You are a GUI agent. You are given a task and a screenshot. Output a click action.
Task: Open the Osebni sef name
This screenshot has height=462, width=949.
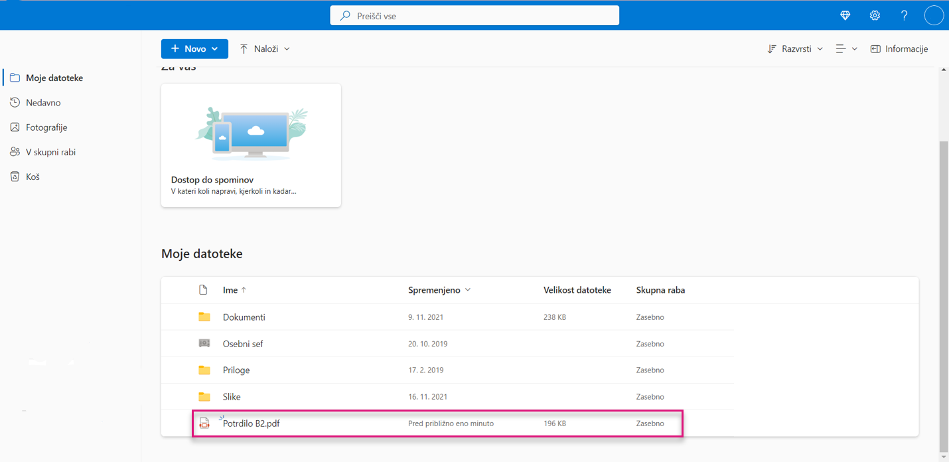(243, 344)
